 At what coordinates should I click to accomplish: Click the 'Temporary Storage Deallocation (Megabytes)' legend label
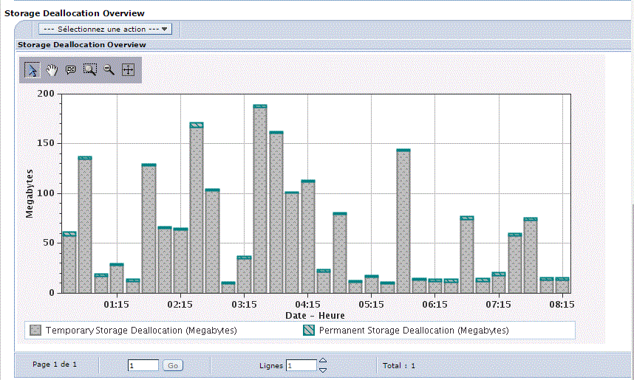point(141,331)
